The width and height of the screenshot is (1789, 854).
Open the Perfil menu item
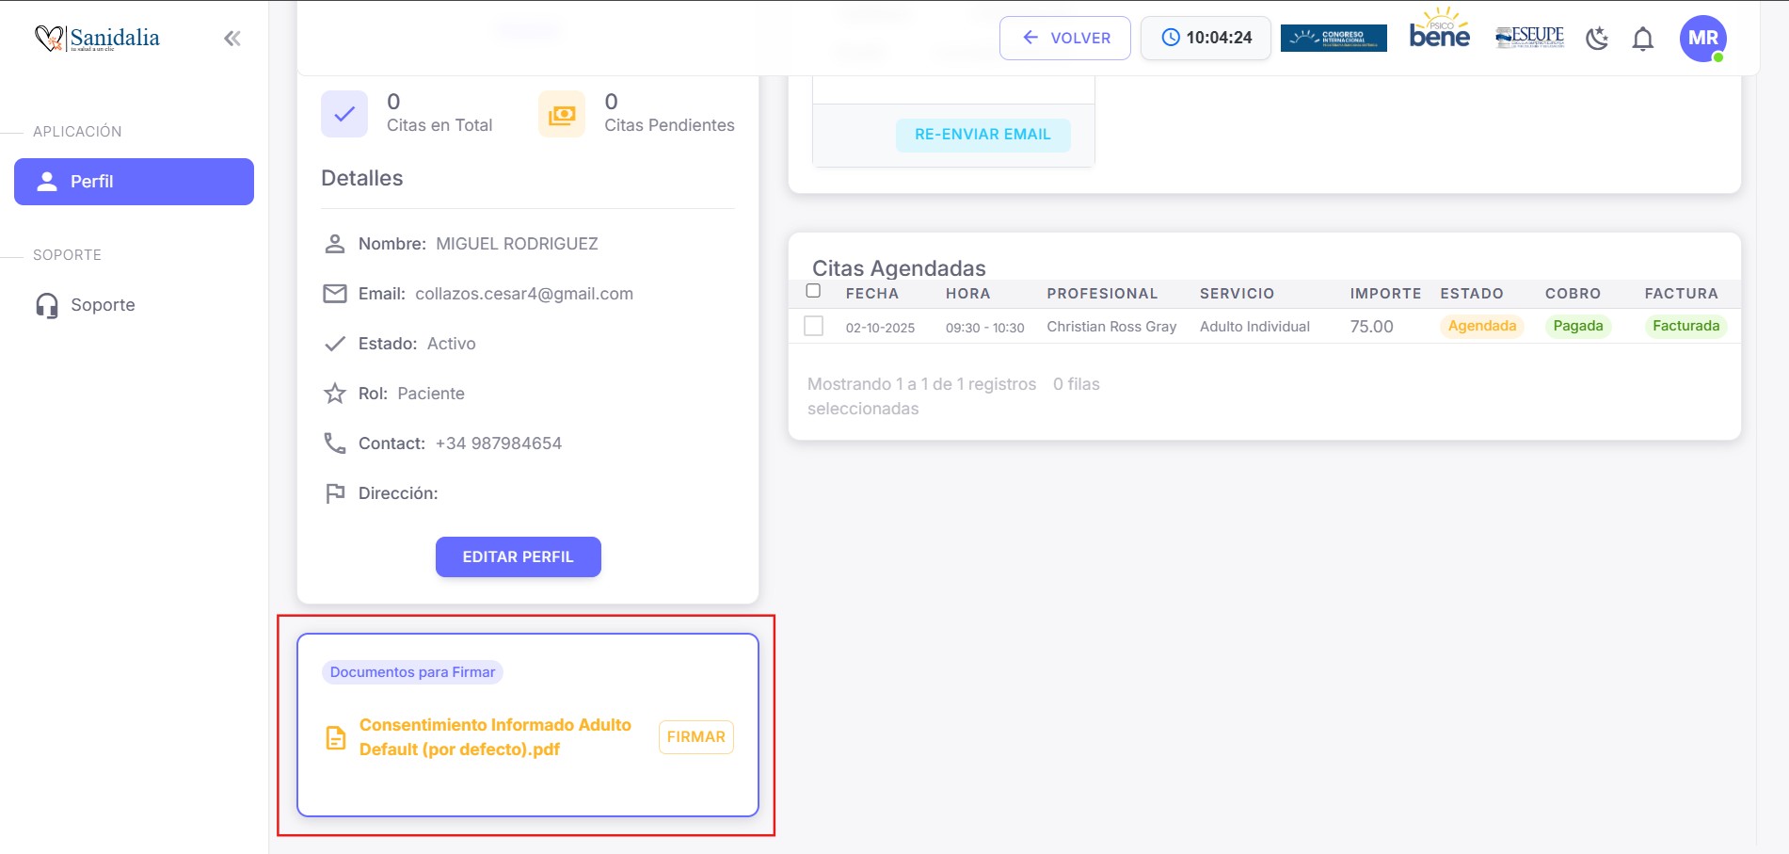point(134,182)
